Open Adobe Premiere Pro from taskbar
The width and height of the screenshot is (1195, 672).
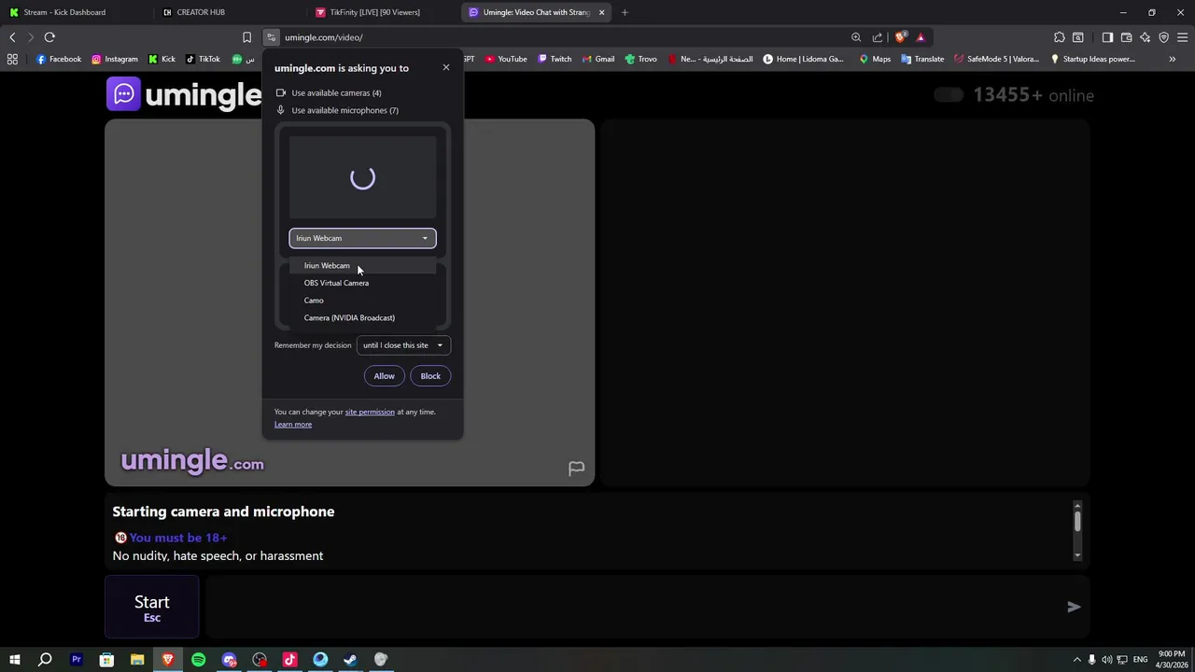click(77, 660)
